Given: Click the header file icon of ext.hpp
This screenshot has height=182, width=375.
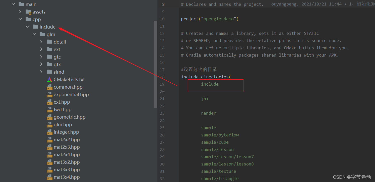Looking at the screenshot, I should [49, 102].
